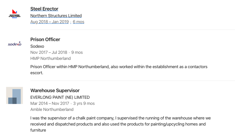Open the Northern Structures company logo

pyautogui.click(x=15, y=14)
